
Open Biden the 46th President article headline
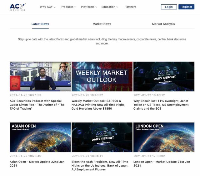tap(100, 166)
